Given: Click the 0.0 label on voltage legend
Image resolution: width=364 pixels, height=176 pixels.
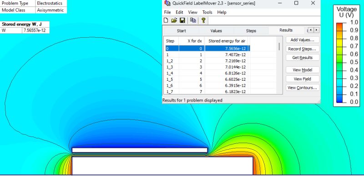Looking at the screenshot, I should pyautogui.click(x=354, y=102).
